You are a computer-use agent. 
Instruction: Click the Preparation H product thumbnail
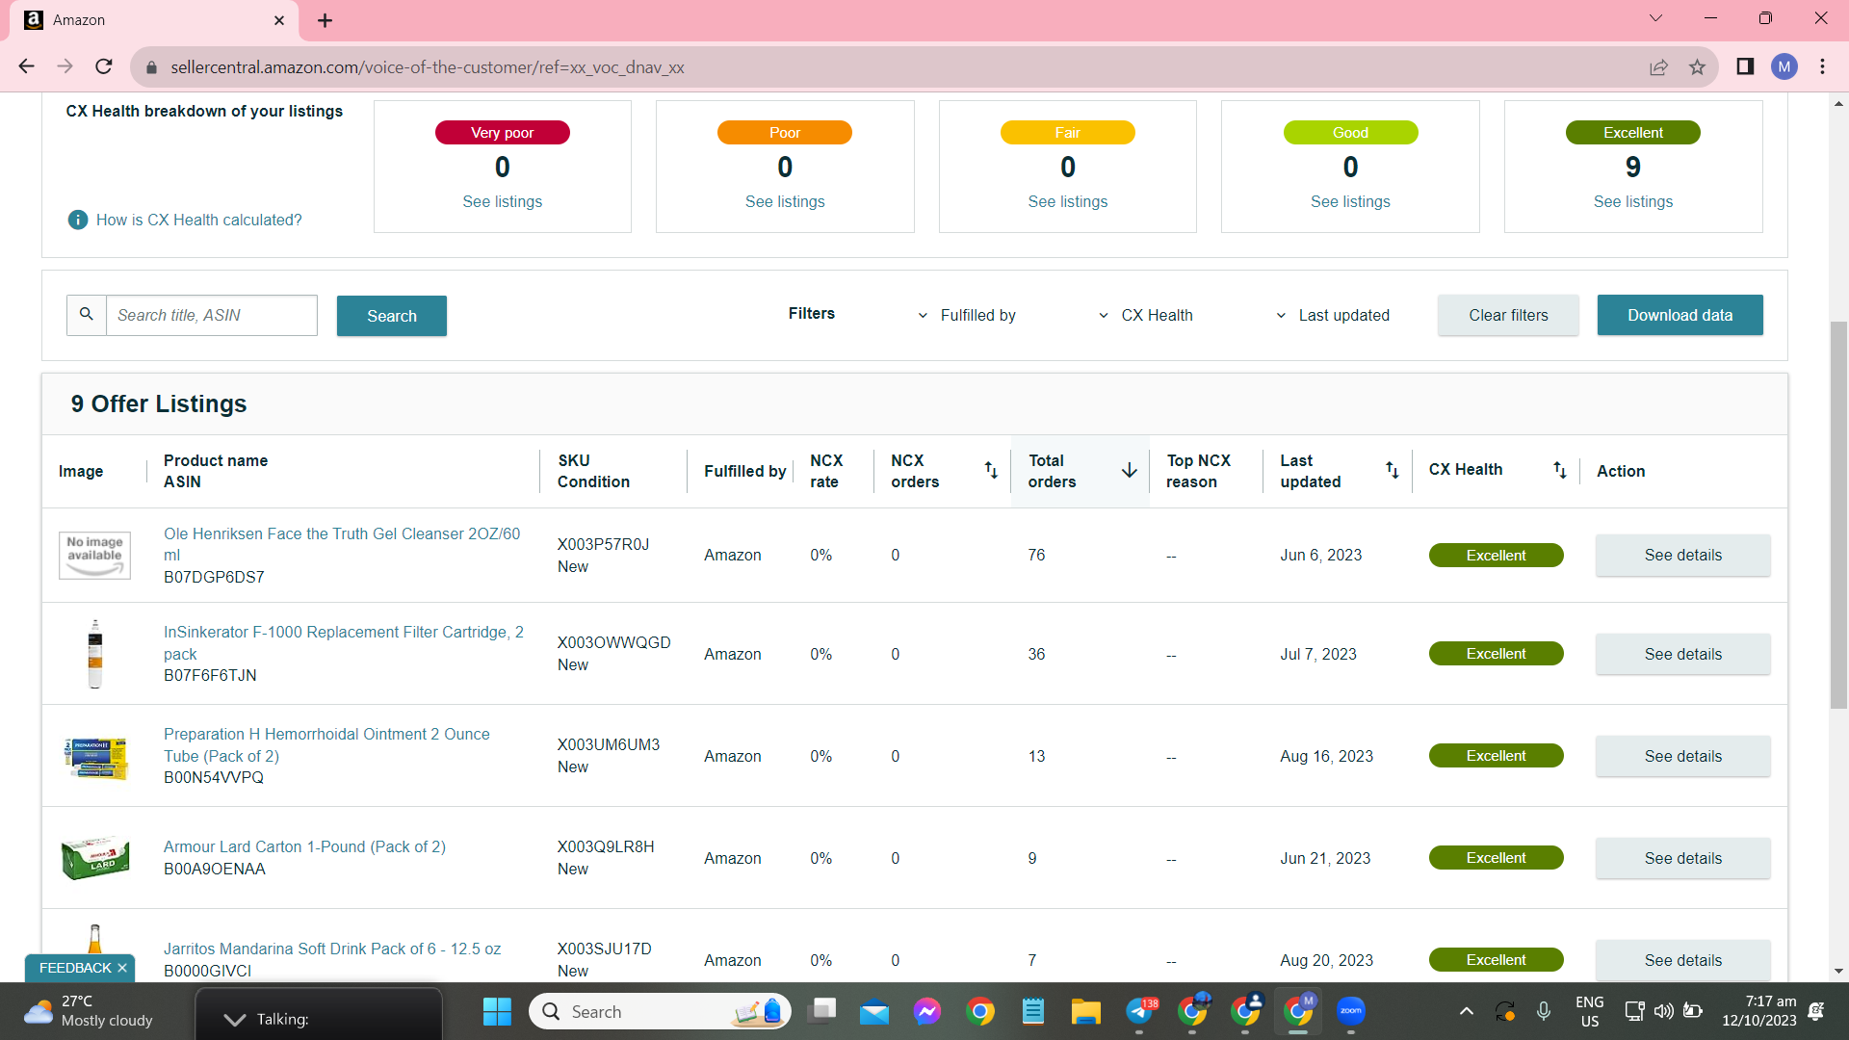(95, 757)
